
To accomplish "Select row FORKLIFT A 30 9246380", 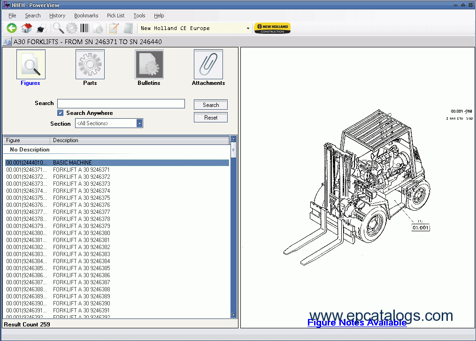I will point(117,233).
